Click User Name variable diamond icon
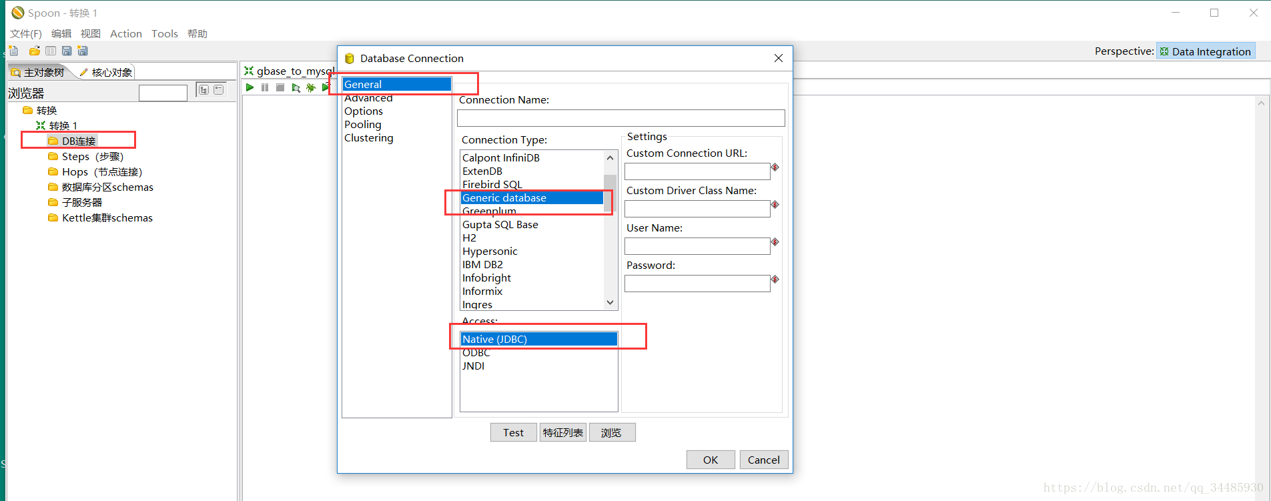This screenshot has width=1271, height=501. pos(775,242)
